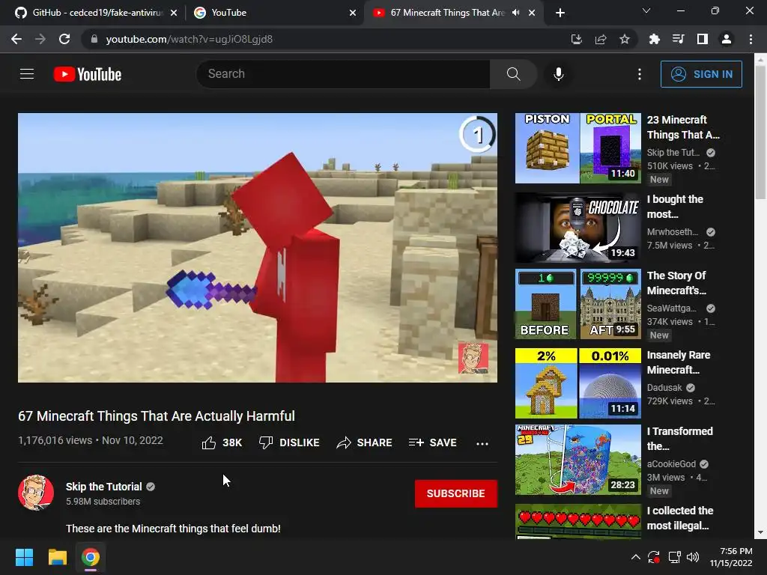Like the video with 38K thumbs up

click(x=222, y=442)
